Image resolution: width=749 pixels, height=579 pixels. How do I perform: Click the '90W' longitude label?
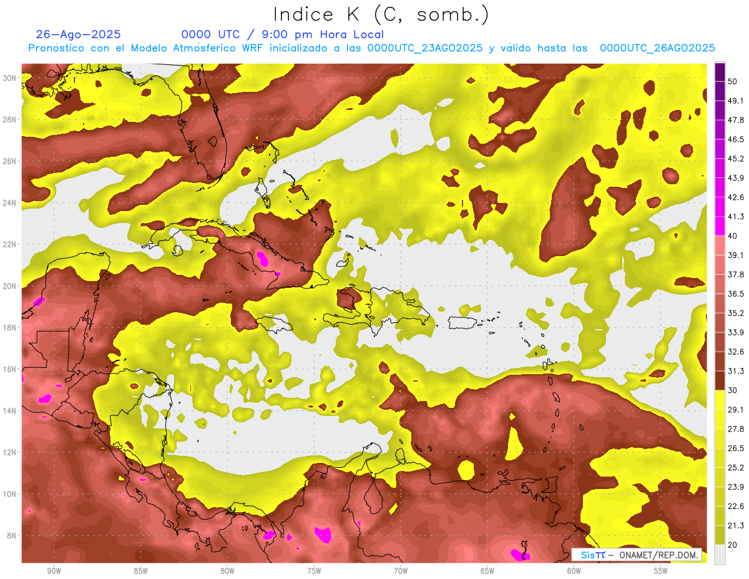[54, 571]
